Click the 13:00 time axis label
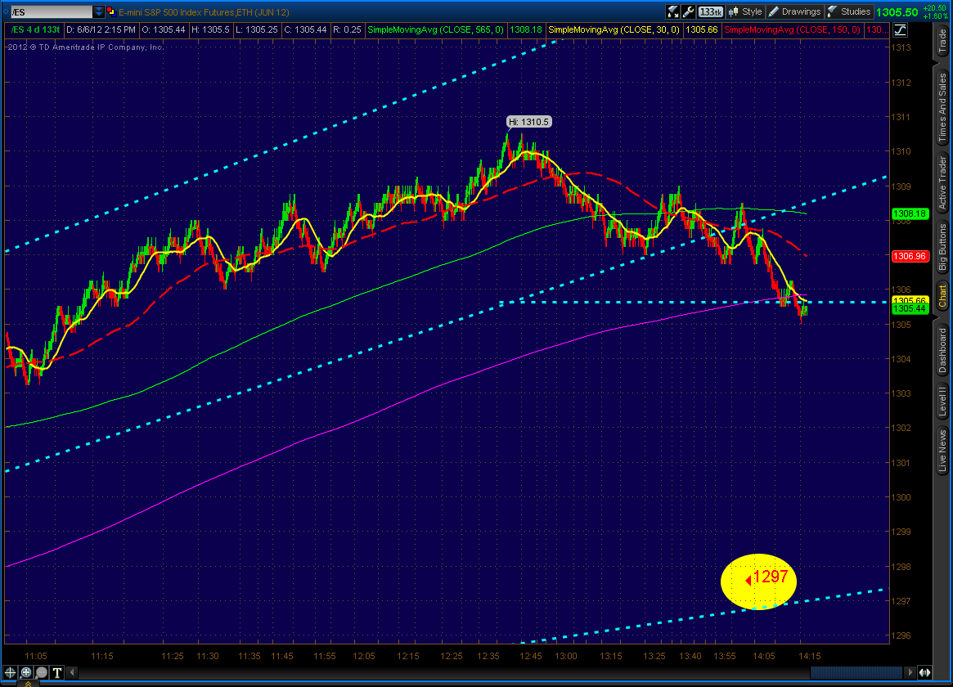Image resolution: width=953 pixels, height=687 pixels. (566, 656)
